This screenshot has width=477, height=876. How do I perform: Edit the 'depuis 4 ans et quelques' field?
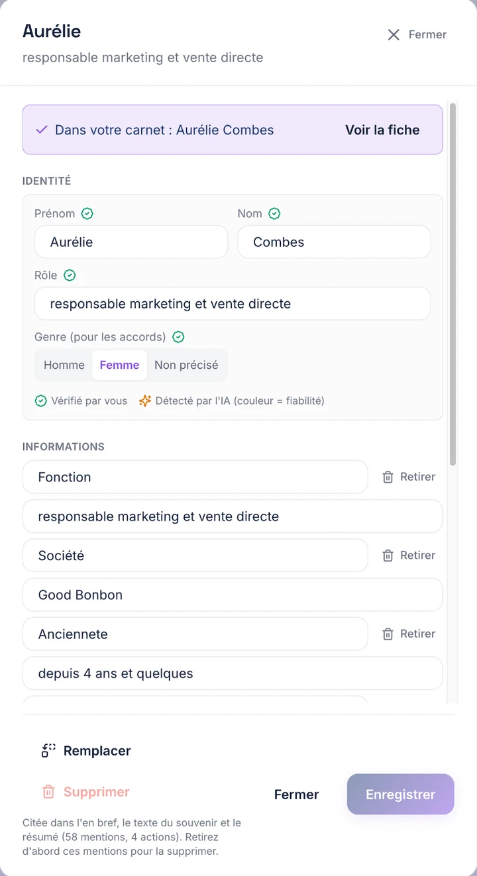point(233,673)
